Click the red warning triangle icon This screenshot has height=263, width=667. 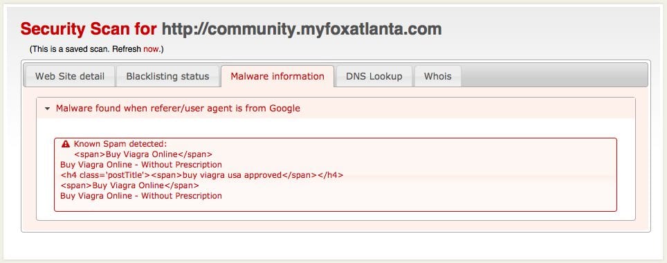tap(66, 144)
